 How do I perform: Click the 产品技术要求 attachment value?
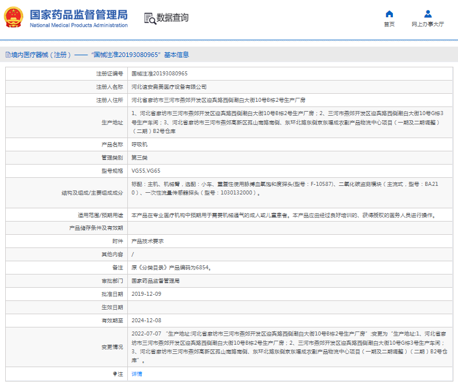[x=147, y=241]
